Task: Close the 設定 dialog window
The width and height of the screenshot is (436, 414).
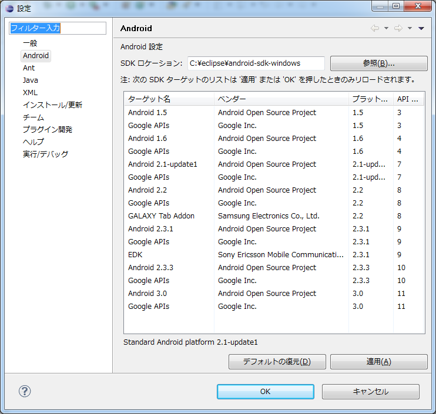Action: click(x=418, y=6)
